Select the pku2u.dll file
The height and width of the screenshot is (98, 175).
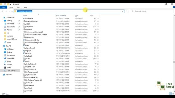pos(28,56)
